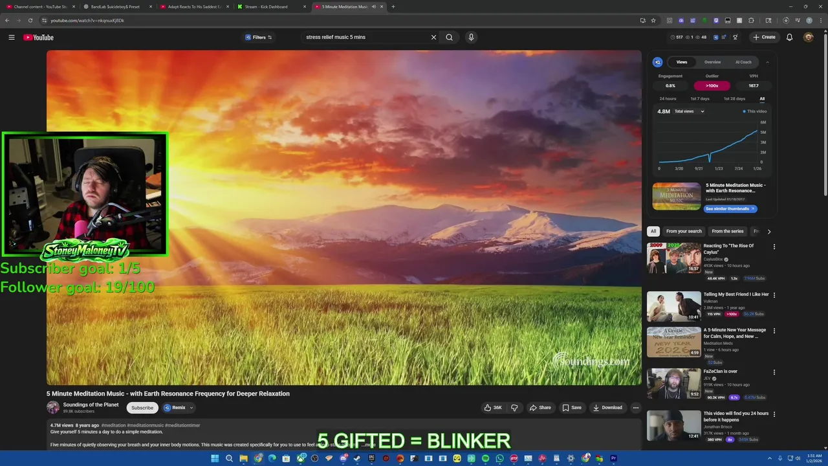This screenshot has width=828, height=466.
Task: Open the YouTube hamburger guide menu
Action: pos(11,37)
